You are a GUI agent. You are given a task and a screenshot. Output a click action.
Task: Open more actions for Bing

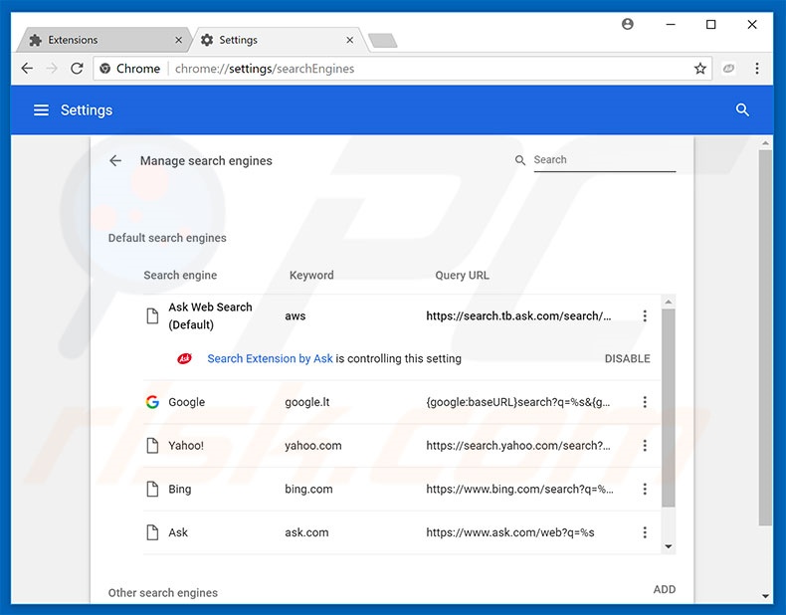pyautogui.click(x=645, y=490)
